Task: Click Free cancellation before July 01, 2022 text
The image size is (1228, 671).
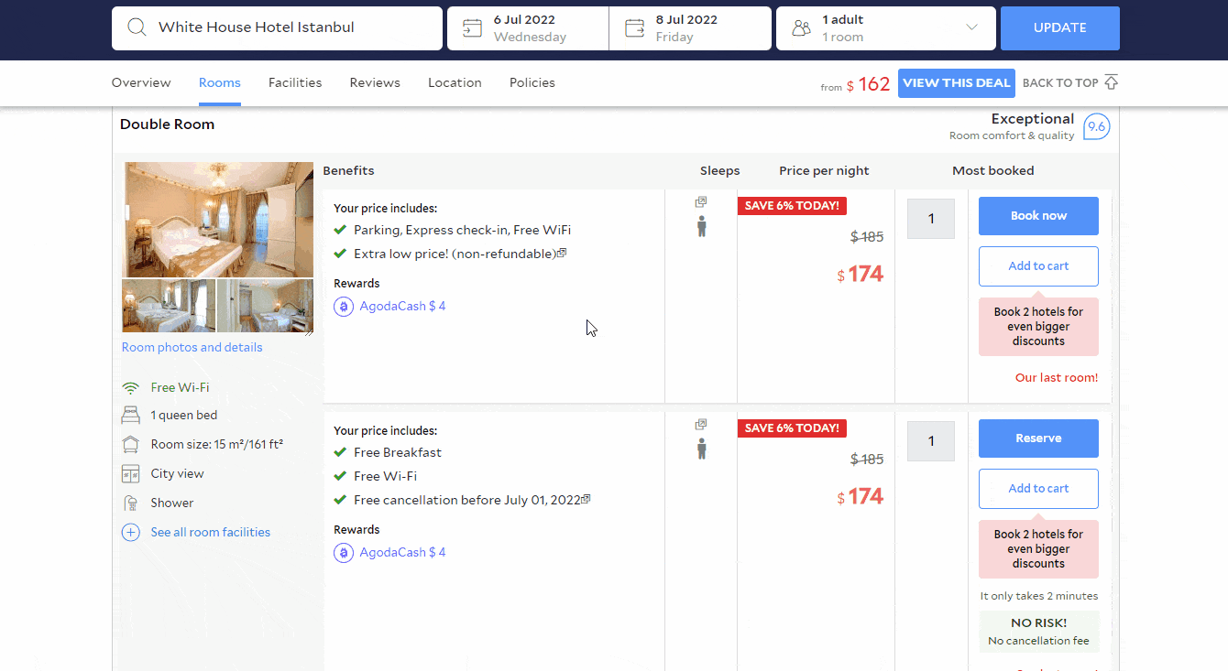Action: point(467,500)
